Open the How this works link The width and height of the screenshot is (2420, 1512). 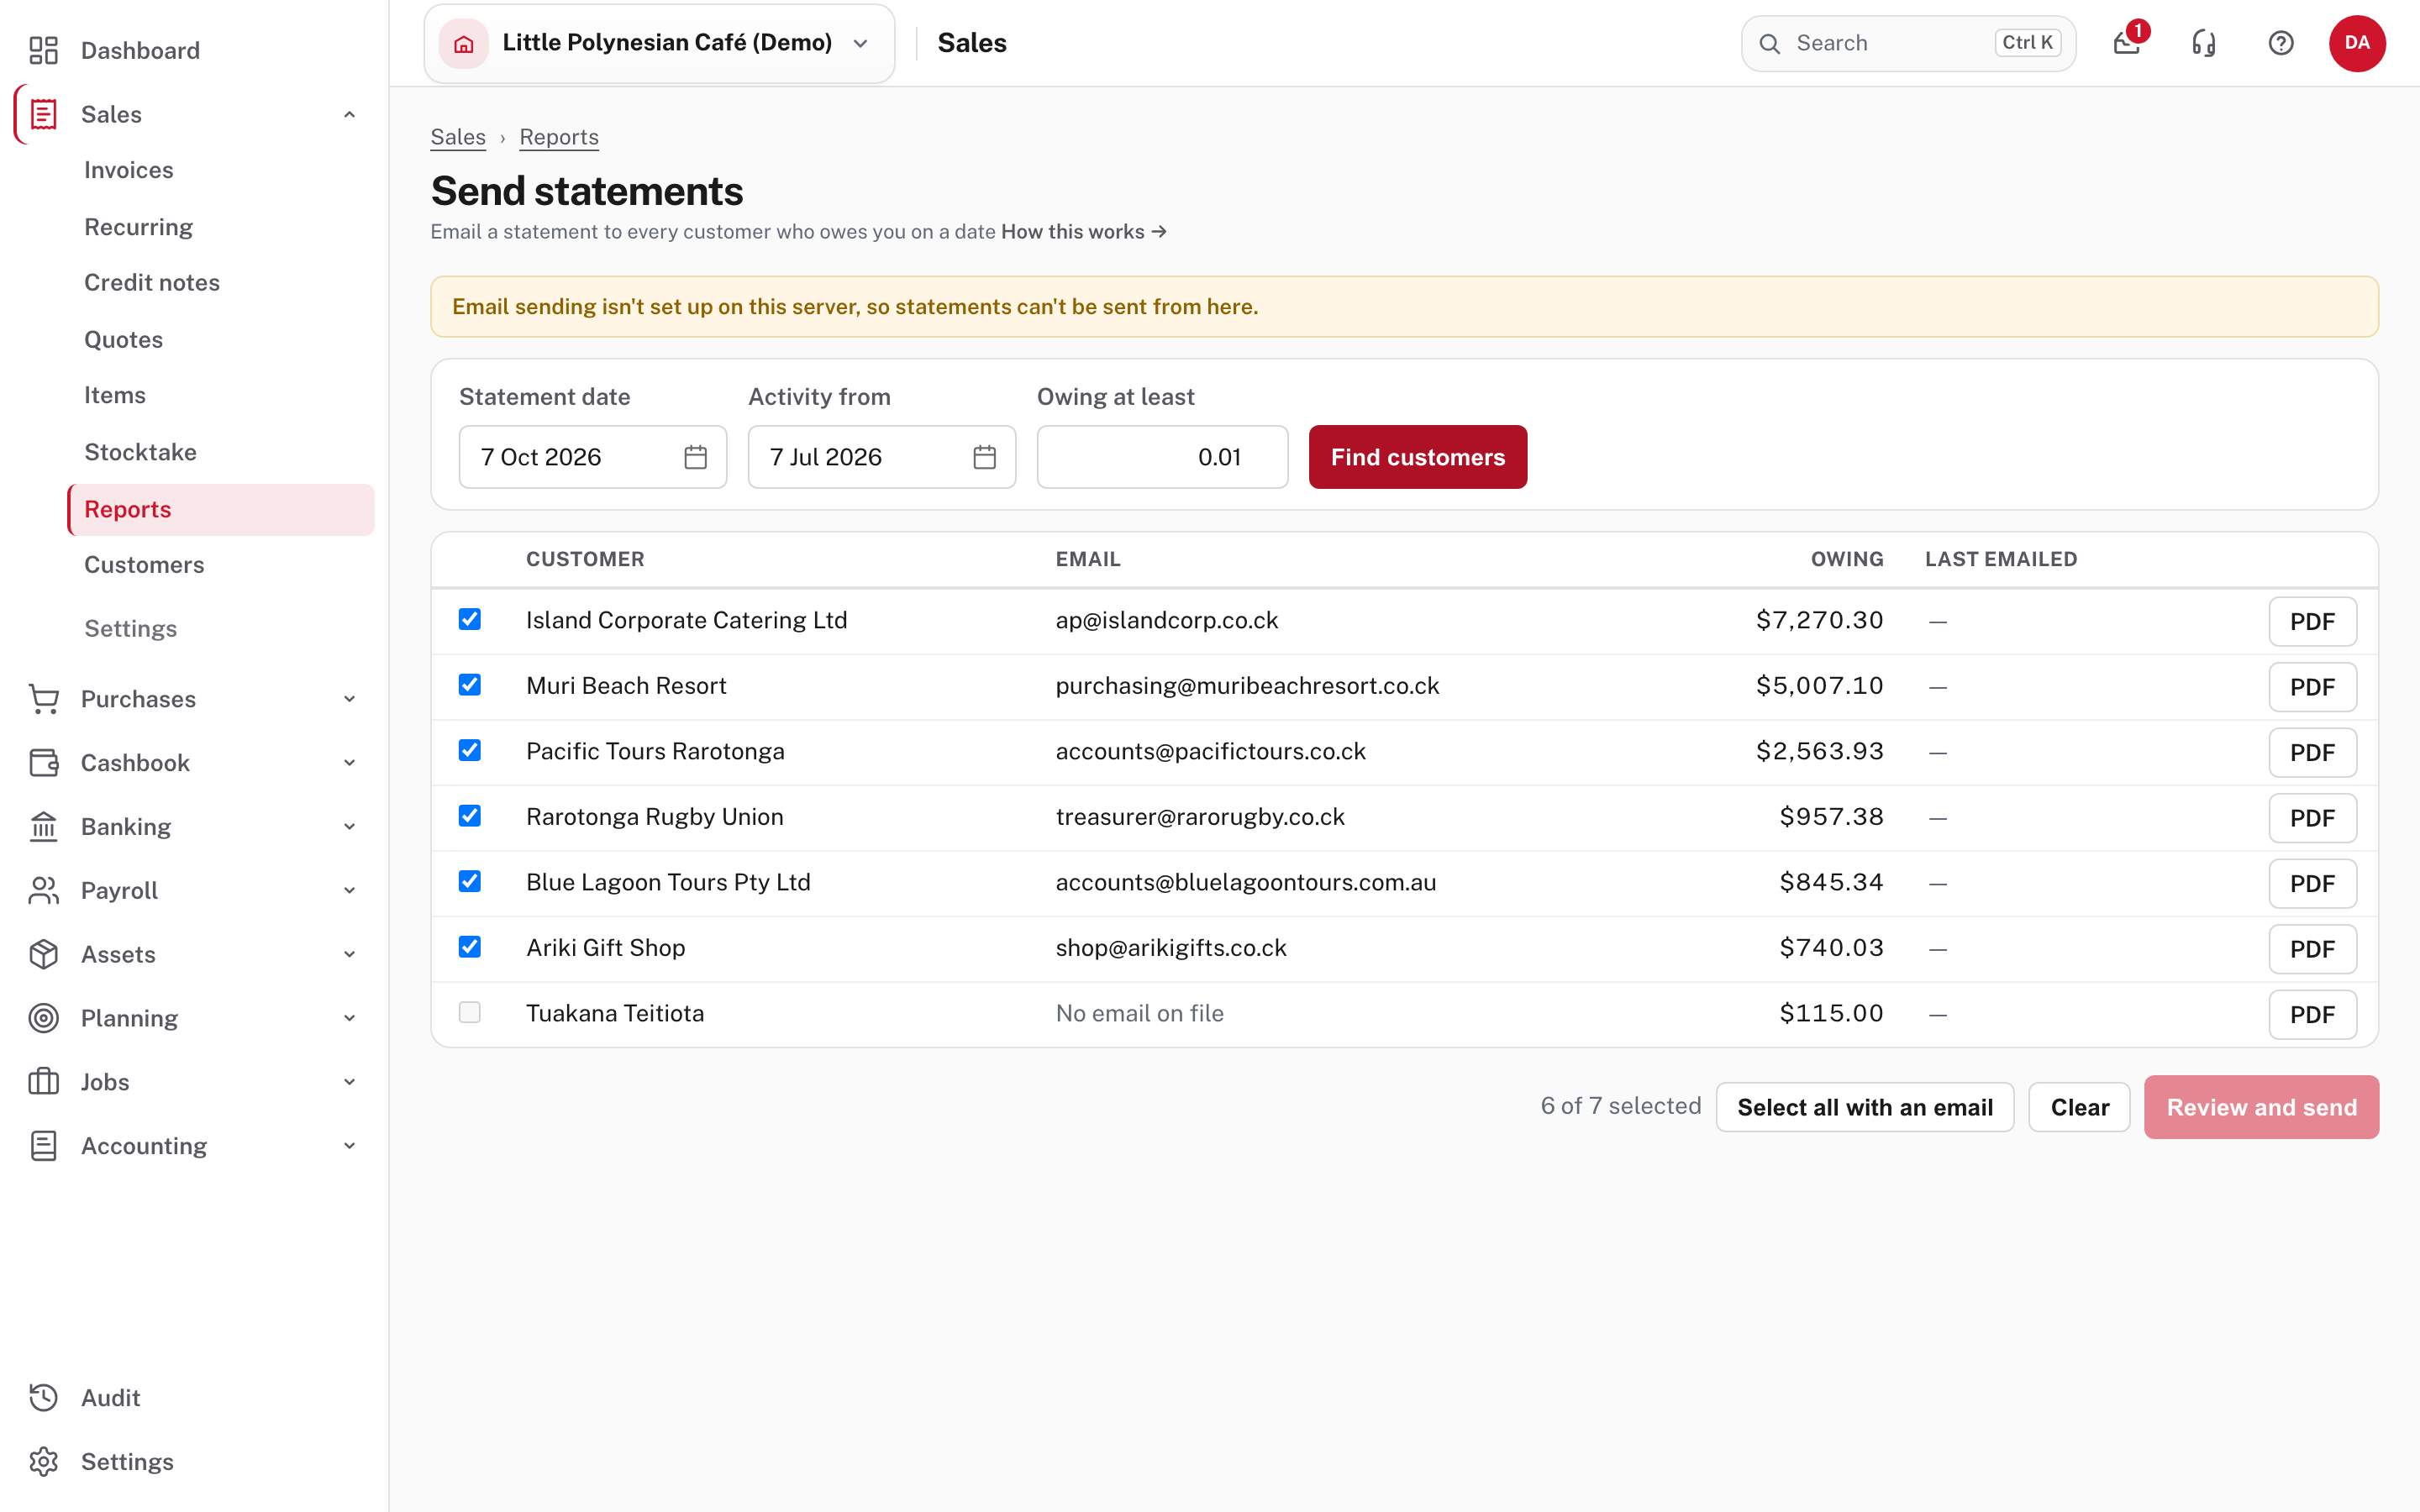tap(1084, 232)
